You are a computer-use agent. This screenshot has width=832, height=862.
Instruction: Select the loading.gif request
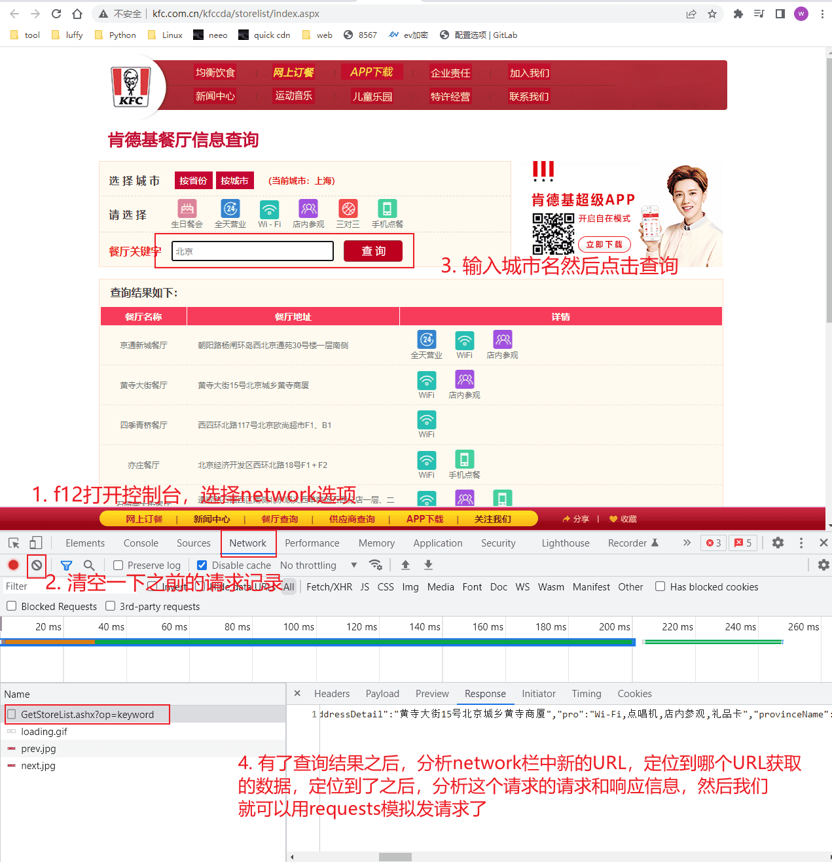click(44, 732)
